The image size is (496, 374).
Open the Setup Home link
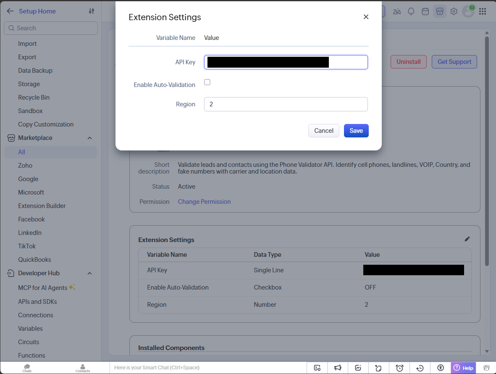coord(37,11)
